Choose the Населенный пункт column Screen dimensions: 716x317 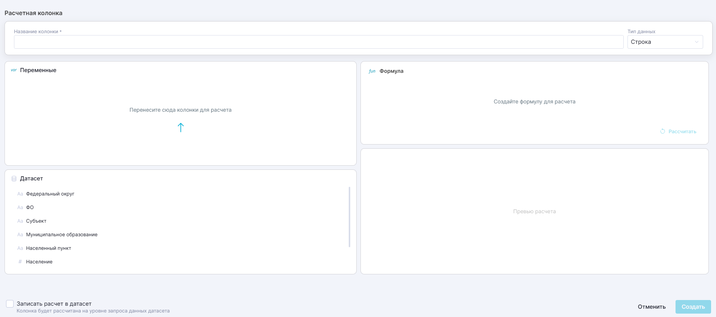[x=48, y=248]
